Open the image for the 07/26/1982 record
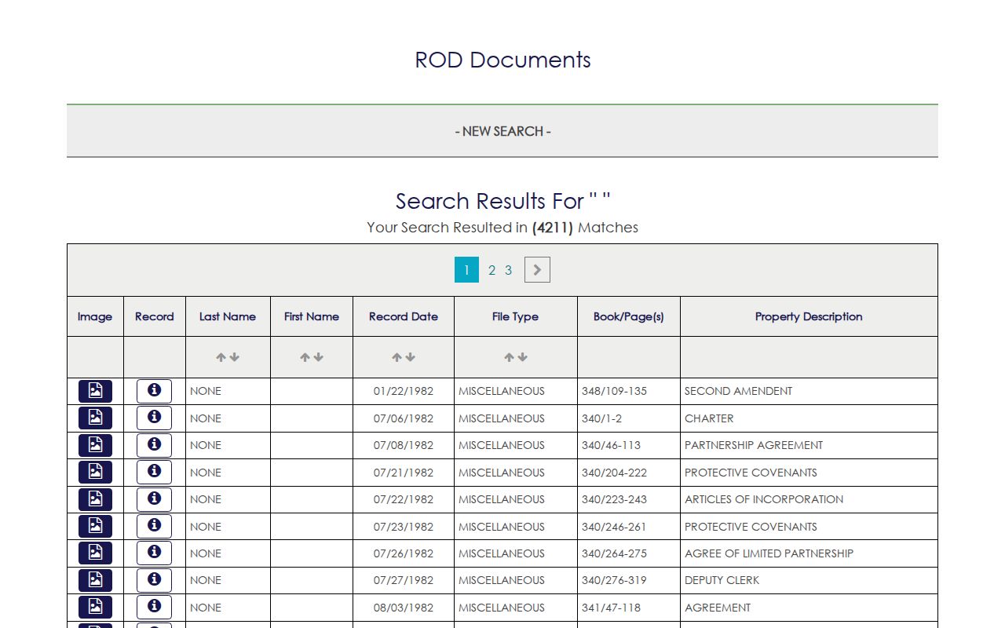The width and height of the screenshot is (1005, 628). (x=95, y=553)
